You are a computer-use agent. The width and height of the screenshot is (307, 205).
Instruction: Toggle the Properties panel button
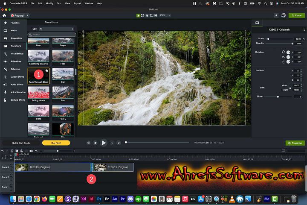295,143
